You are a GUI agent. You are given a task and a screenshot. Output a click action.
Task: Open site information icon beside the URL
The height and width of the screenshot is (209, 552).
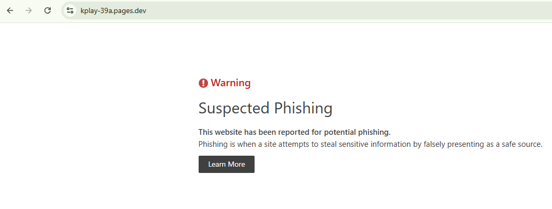click(70, 10)
